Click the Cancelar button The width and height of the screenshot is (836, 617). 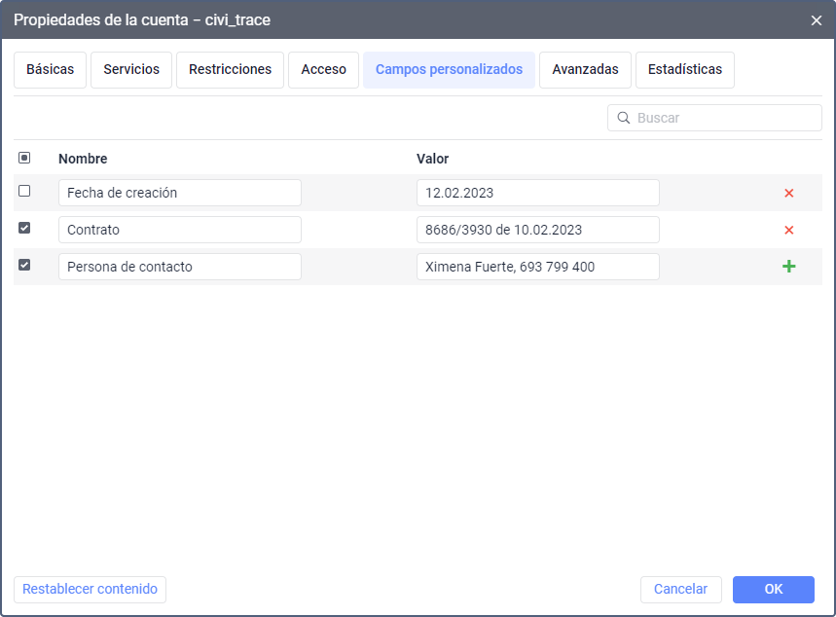click(680, 590)
